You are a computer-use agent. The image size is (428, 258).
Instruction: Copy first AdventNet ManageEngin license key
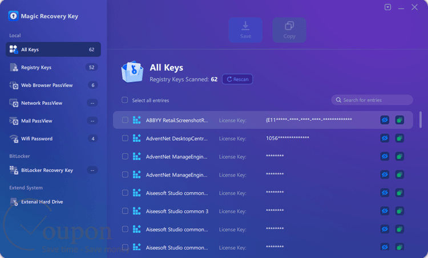pos(399,157)
